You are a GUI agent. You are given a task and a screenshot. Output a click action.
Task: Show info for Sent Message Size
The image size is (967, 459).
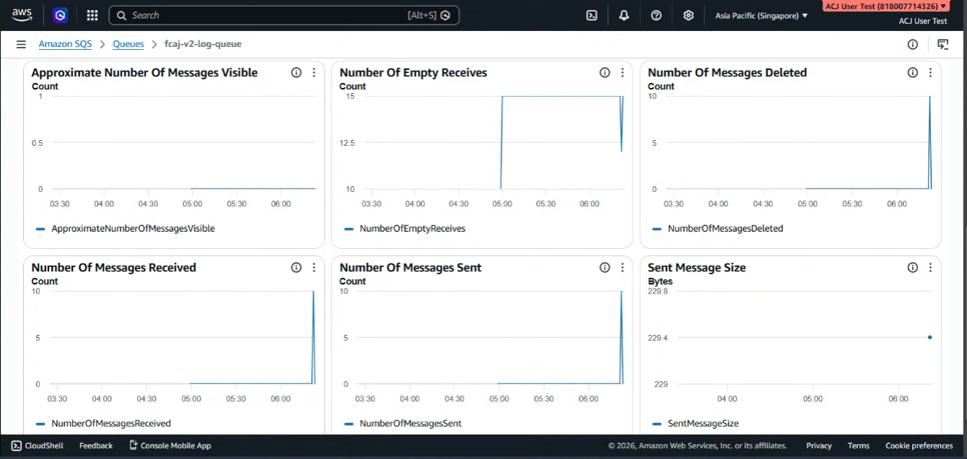tap(913, 267)
